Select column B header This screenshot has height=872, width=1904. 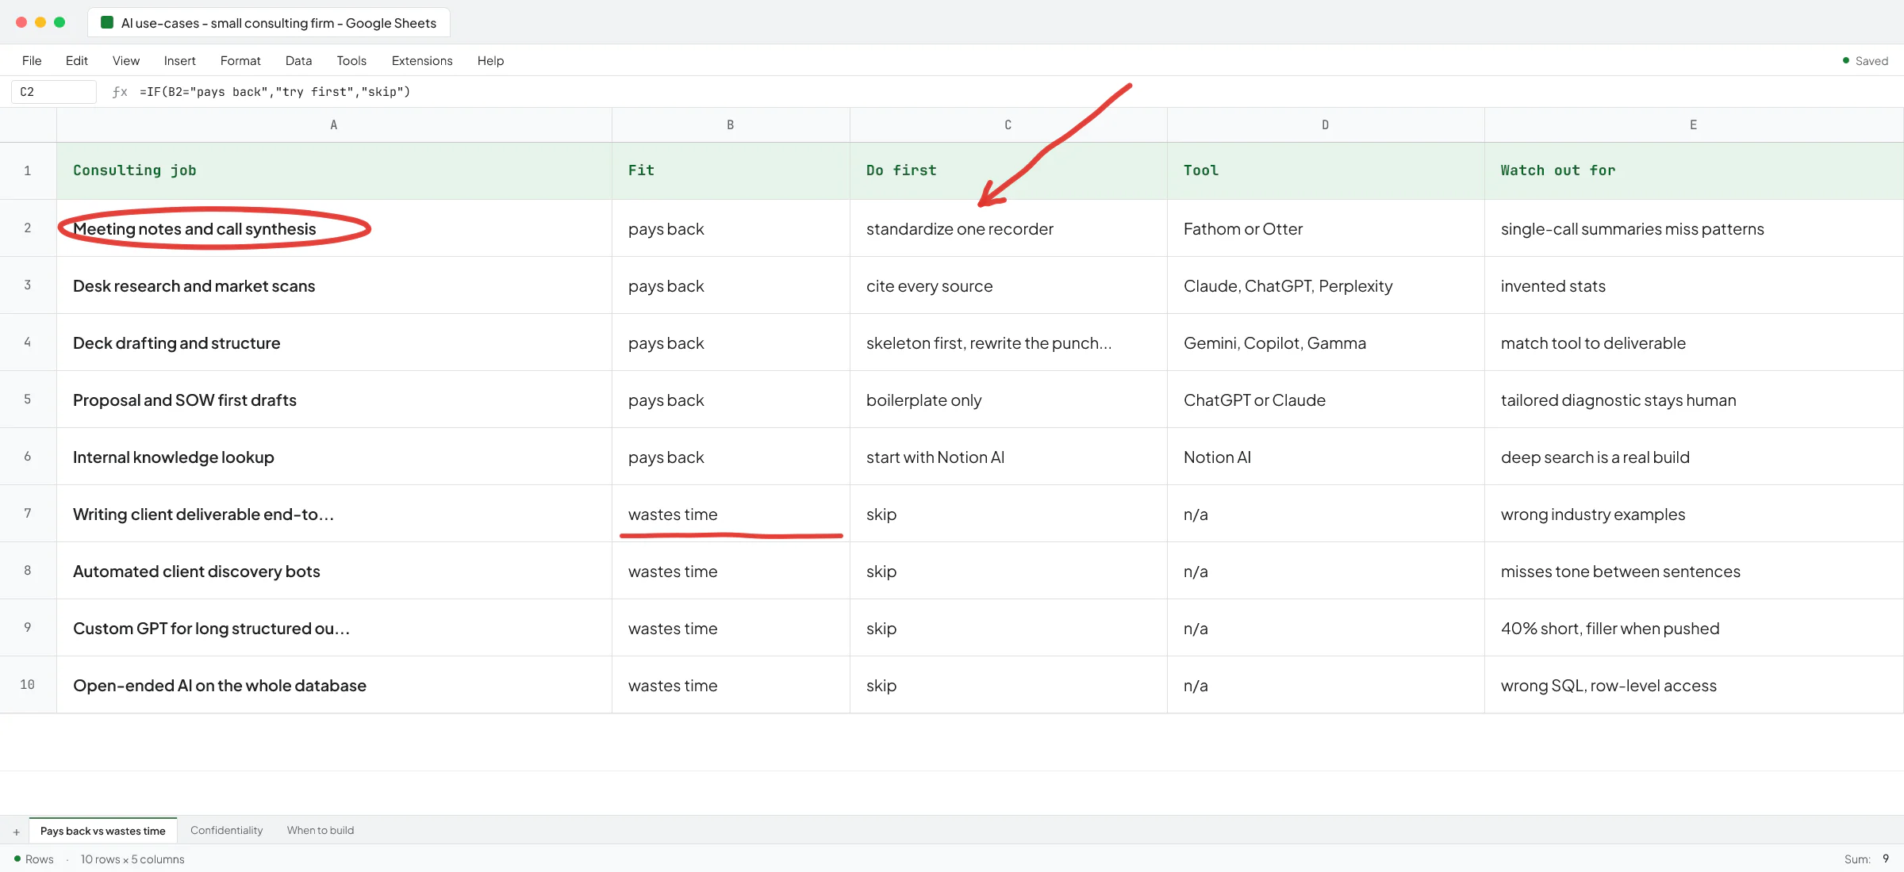731,125
